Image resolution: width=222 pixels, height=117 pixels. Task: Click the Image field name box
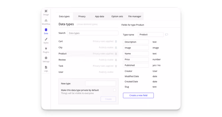pos(136,48)
